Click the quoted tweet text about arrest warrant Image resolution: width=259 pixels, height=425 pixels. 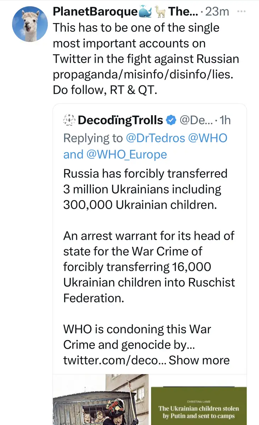click(x=149, y=266)
